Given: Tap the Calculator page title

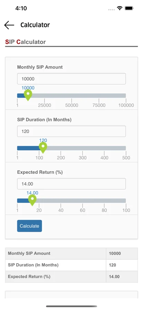Looking at the screenshot, I should [35, 25].
